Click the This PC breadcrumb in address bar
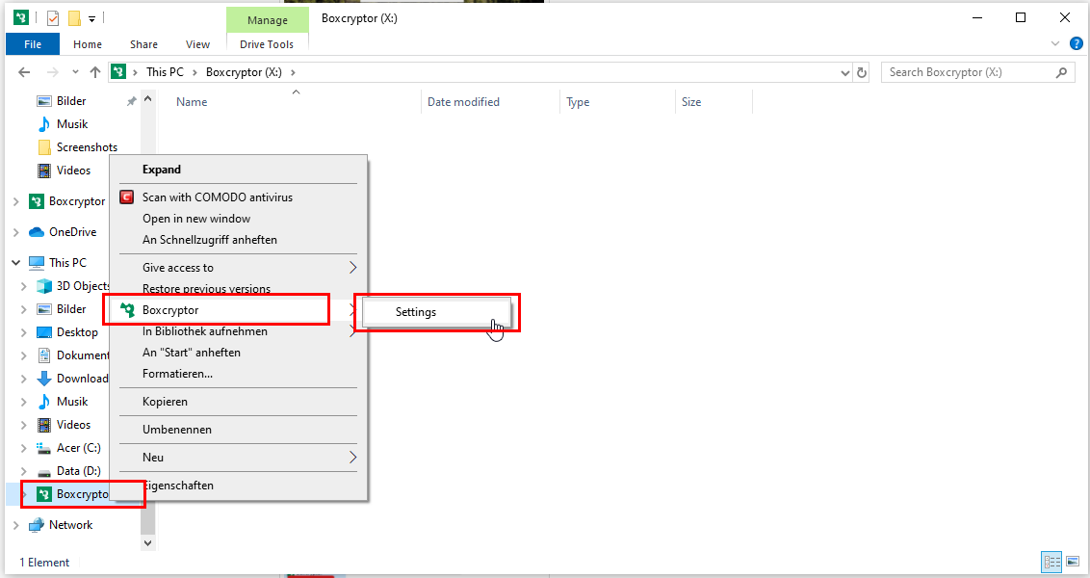The image size is (1090, 578). [x=166, y=72]
